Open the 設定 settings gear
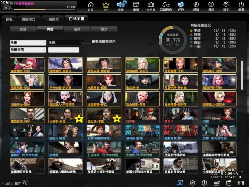The width and height of the screenshot is (249, 187). [x=226, y=6]
